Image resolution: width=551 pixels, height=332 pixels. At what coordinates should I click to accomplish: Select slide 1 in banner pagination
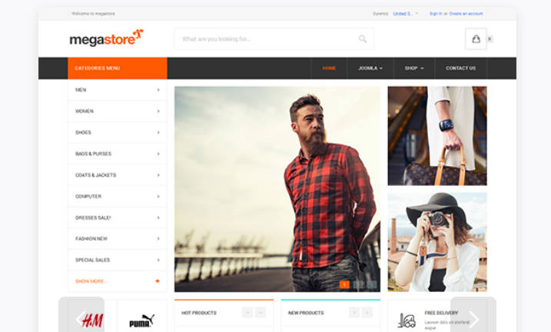pos(344,284)
